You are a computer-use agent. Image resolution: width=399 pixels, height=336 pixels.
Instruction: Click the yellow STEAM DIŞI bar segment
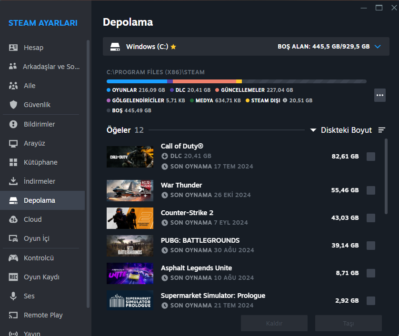click(239, 81)
